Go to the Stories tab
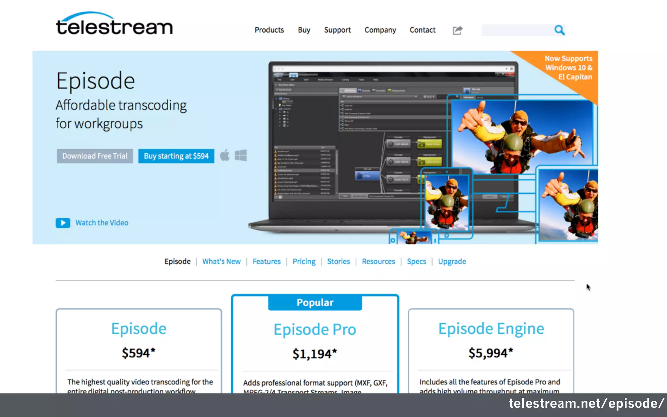 coord(338,262)
